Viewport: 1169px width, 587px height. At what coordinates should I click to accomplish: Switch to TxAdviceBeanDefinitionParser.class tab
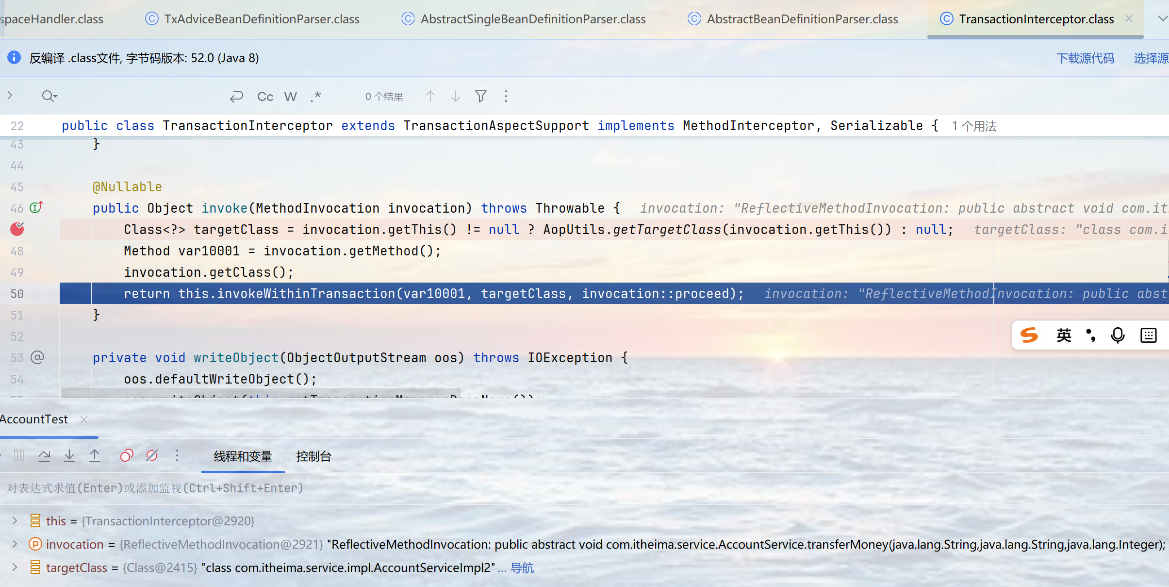click(261, 19)
